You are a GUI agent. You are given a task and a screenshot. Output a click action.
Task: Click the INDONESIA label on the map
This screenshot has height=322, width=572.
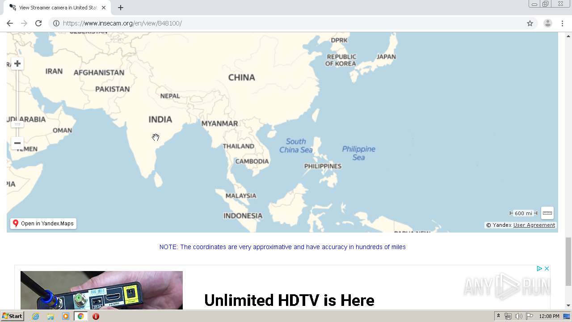tap(243, 216)
